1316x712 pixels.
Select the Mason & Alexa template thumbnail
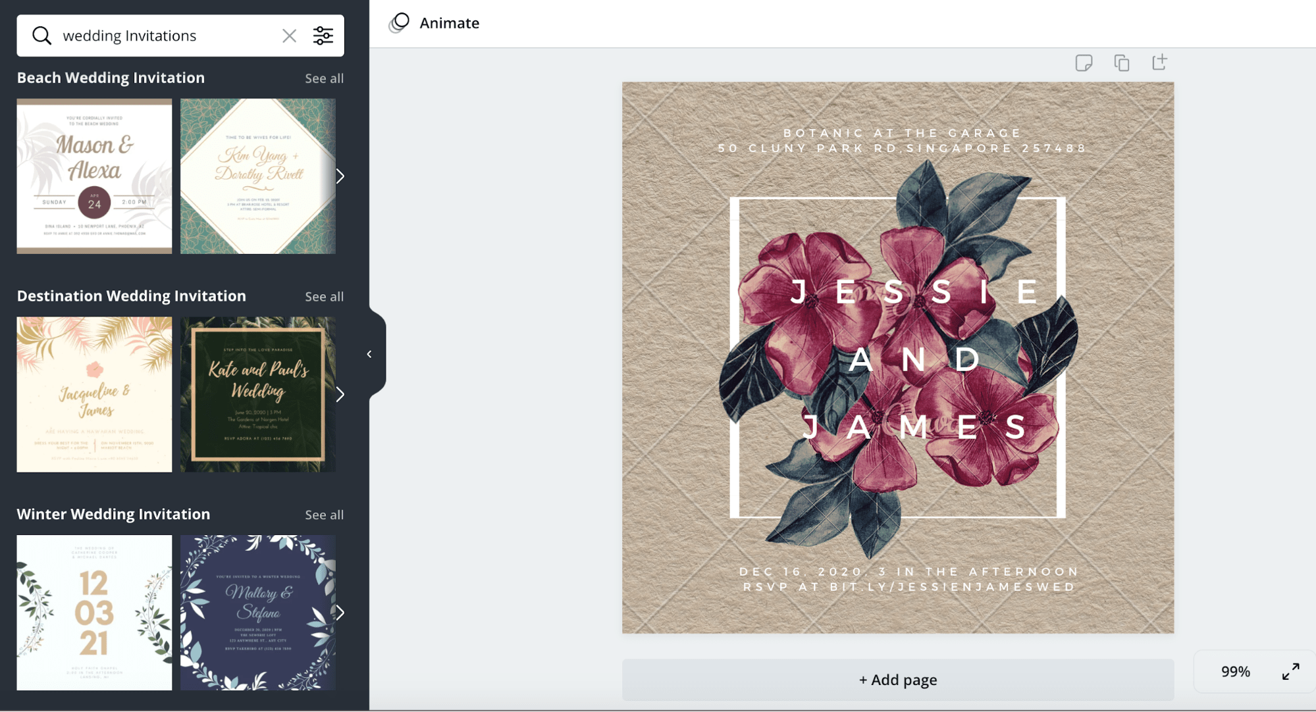(94, 176)
